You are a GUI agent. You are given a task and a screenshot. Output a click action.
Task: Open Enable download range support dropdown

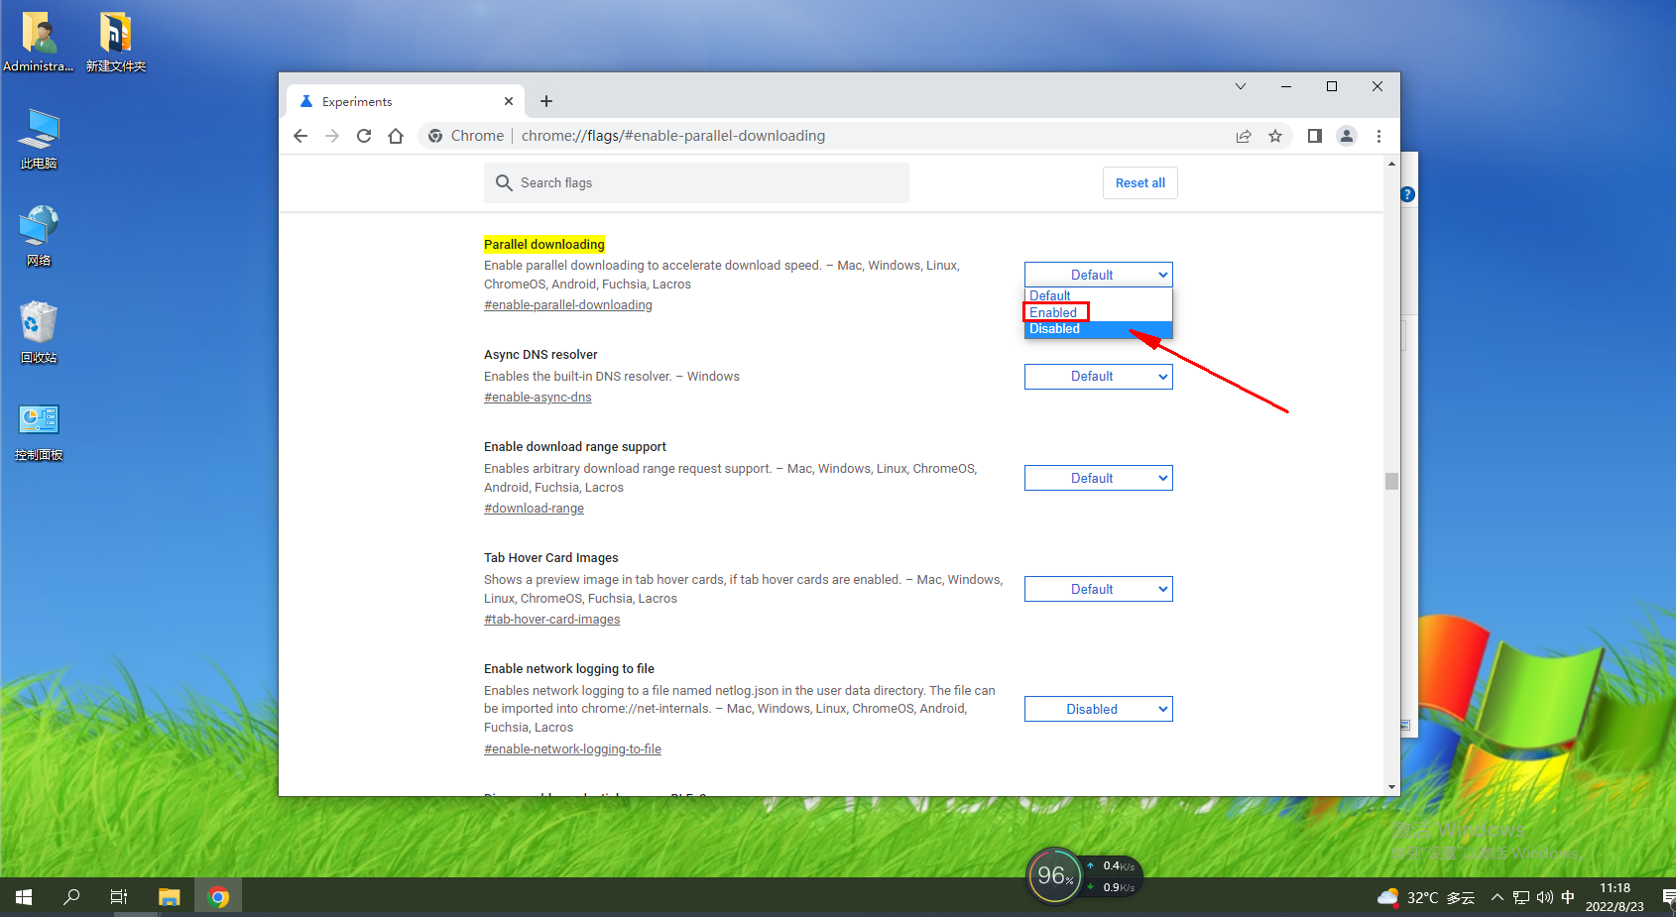[1098, 478]
